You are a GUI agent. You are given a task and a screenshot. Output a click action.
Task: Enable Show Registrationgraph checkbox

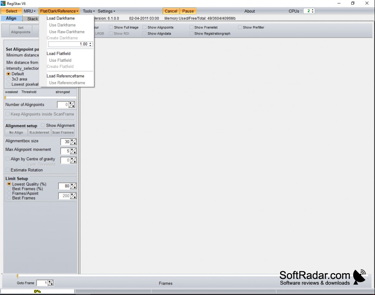click(191, 33)
